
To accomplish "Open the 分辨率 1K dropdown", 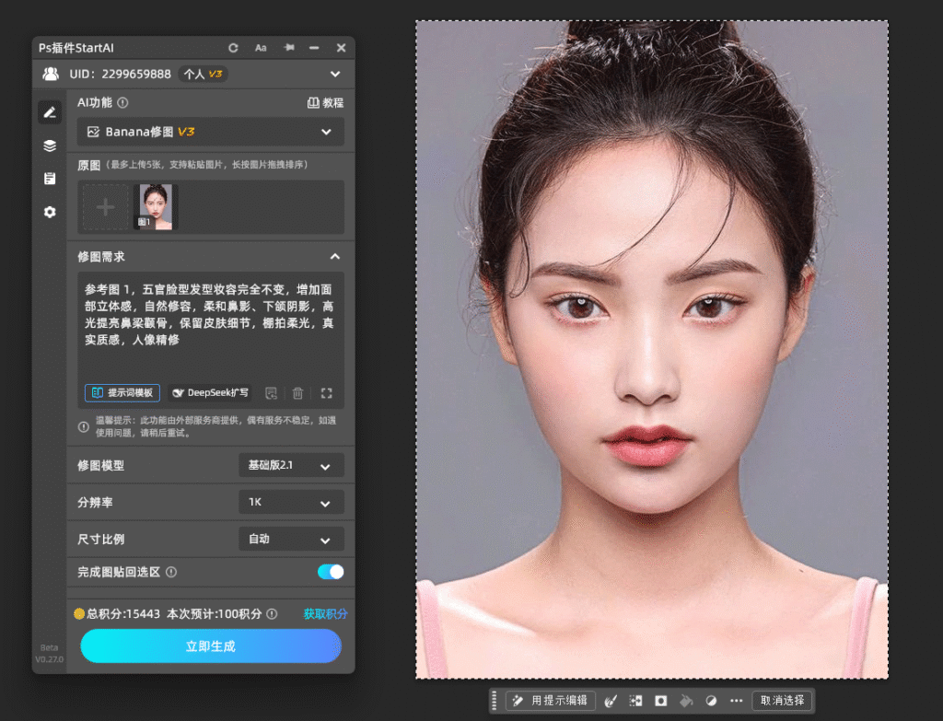I will [291, 502].
